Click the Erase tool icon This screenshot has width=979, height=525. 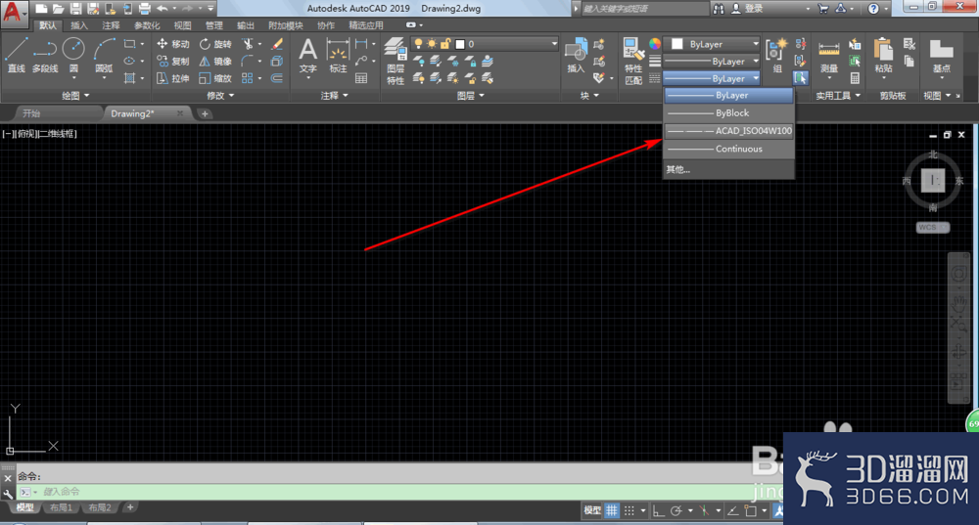click(277, 44)
